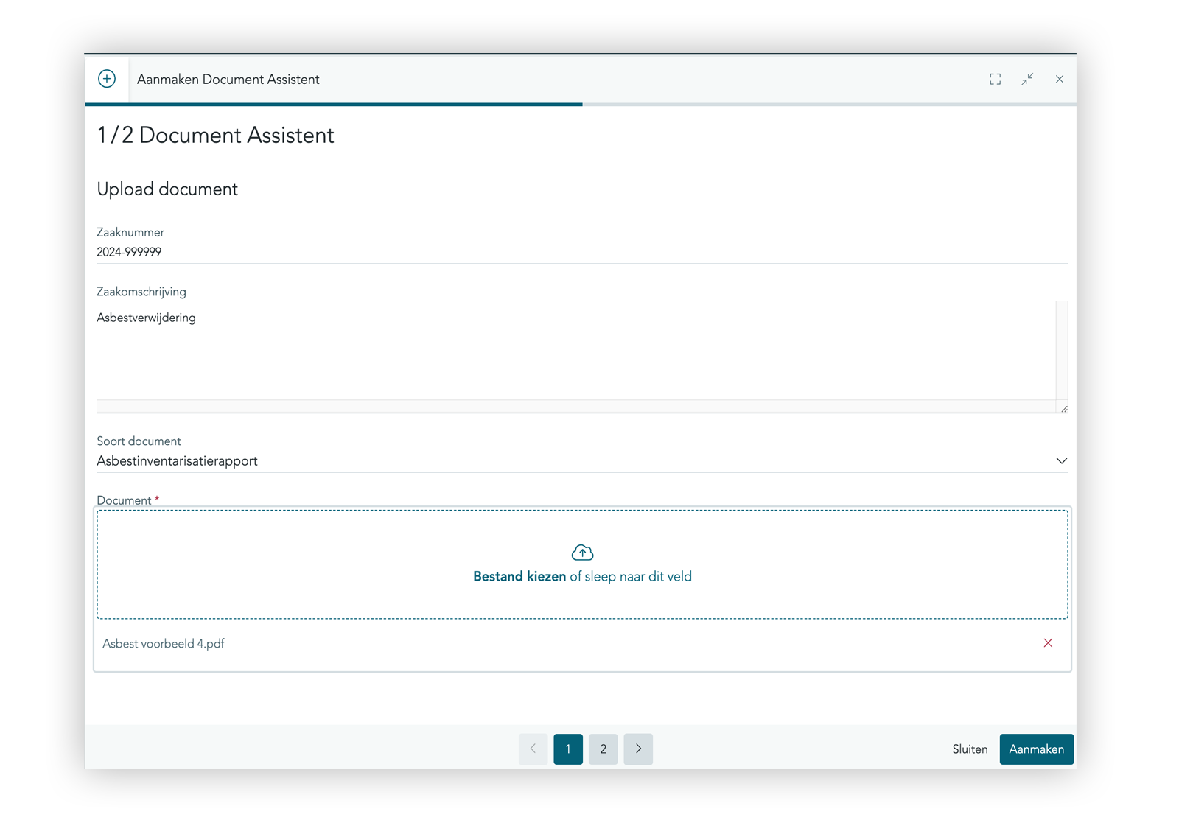Click the plus circle icon in header
1179x820 pixels.
(107, 79)
